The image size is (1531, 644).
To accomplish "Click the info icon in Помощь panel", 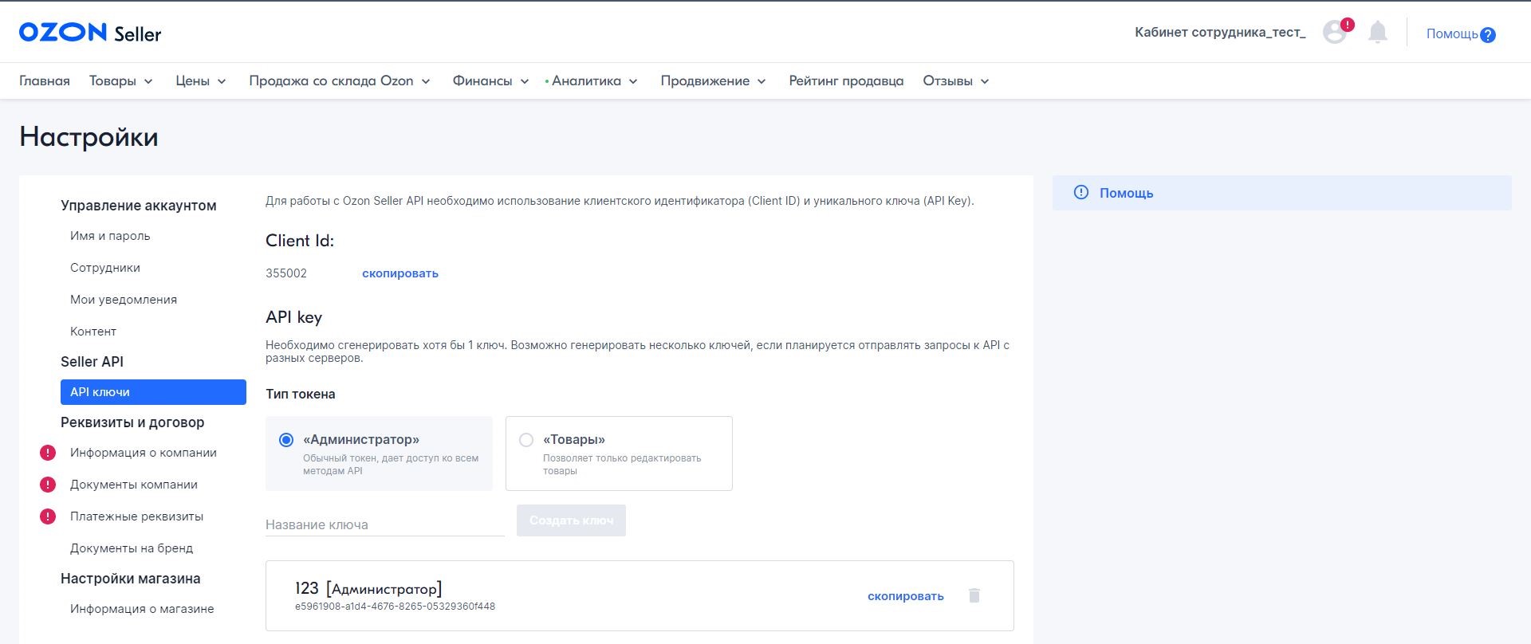I will [x=1080, y=192].
